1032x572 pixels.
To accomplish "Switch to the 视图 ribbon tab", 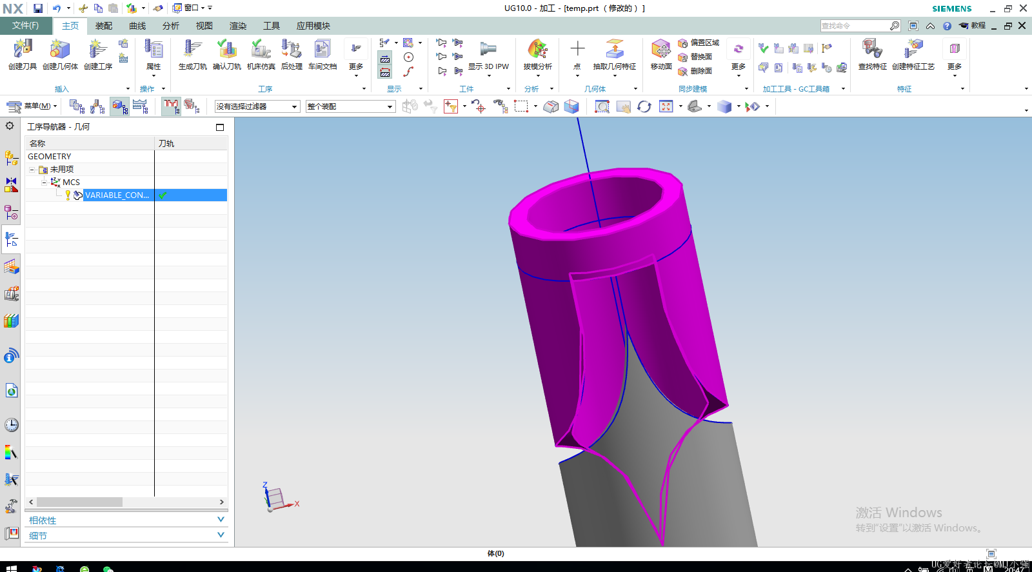I will [x=204, y=26].
